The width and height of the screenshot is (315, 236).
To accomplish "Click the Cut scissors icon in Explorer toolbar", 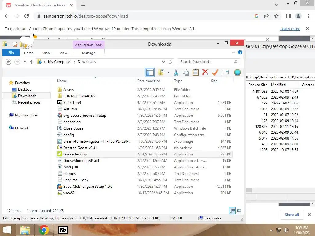I will pos(176,72).
